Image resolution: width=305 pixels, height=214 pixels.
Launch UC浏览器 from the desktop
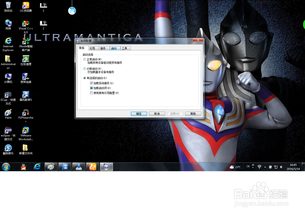click(x=26, y=7)
